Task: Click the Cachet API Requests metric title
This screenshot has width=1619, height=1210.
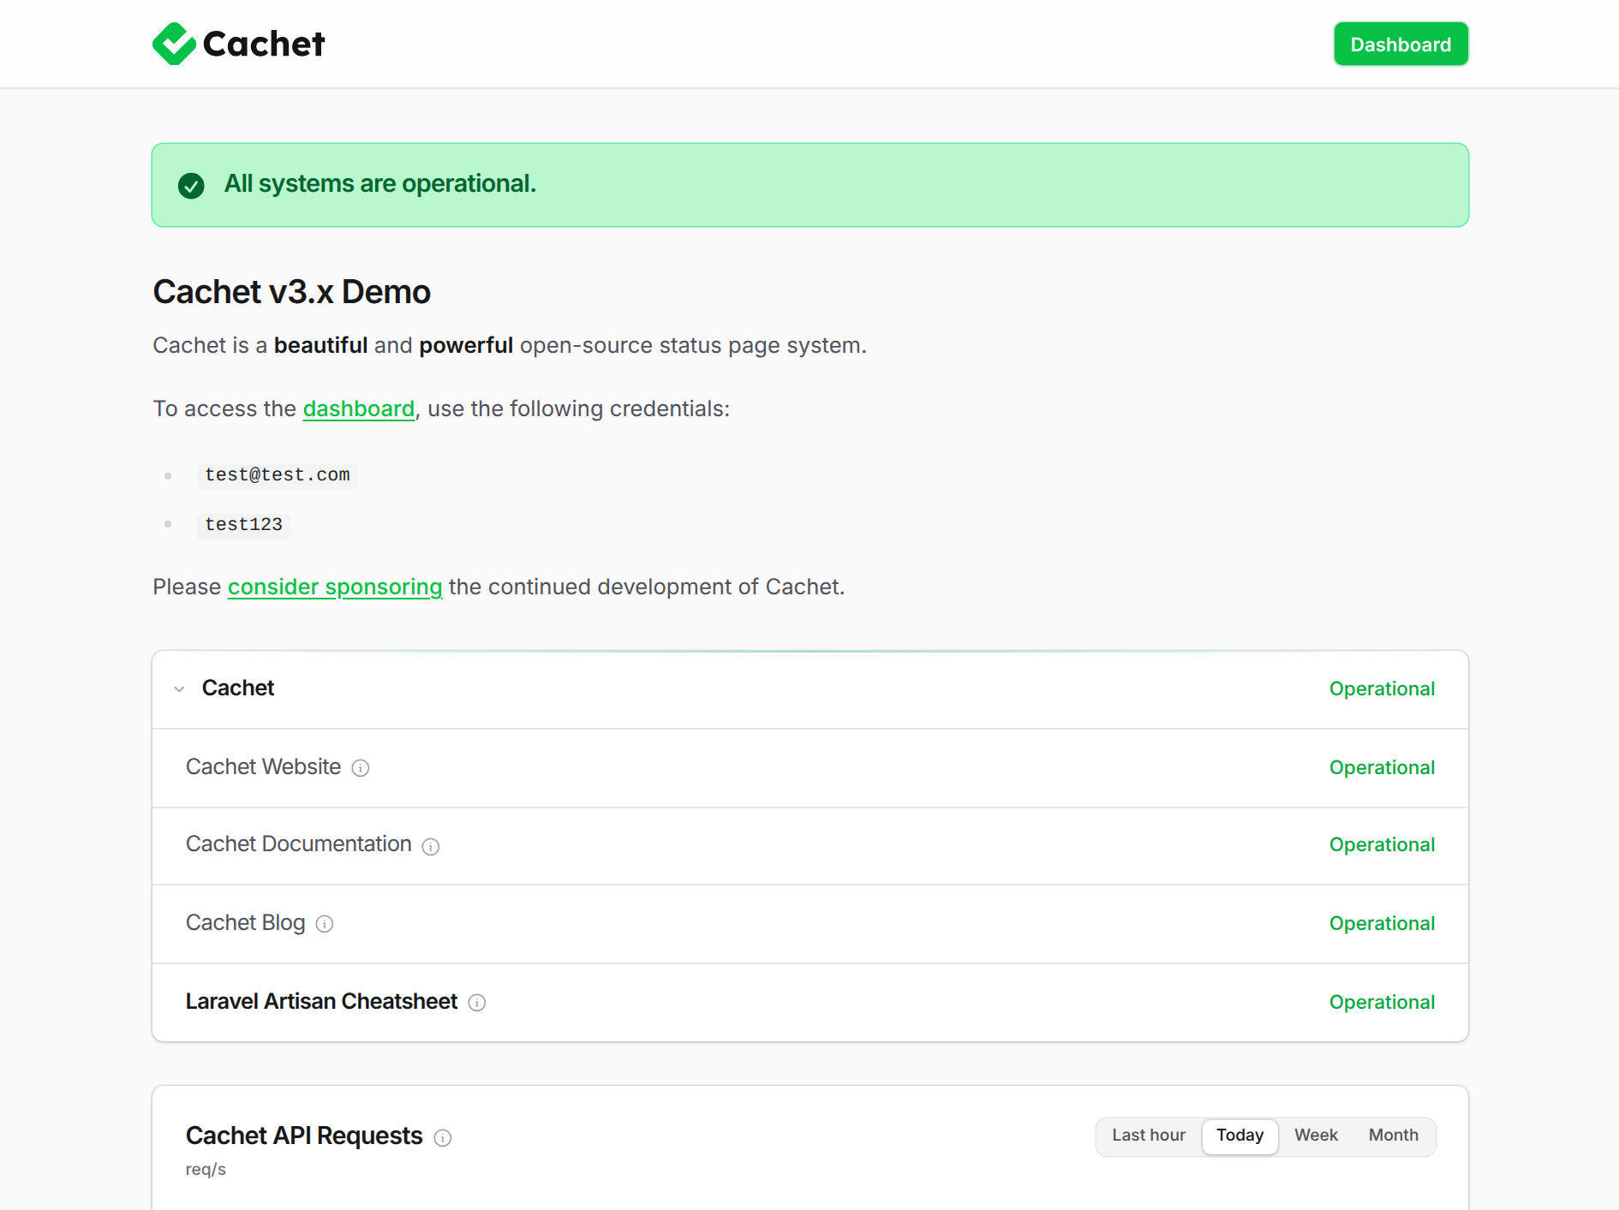Action: pos(304,1135)
